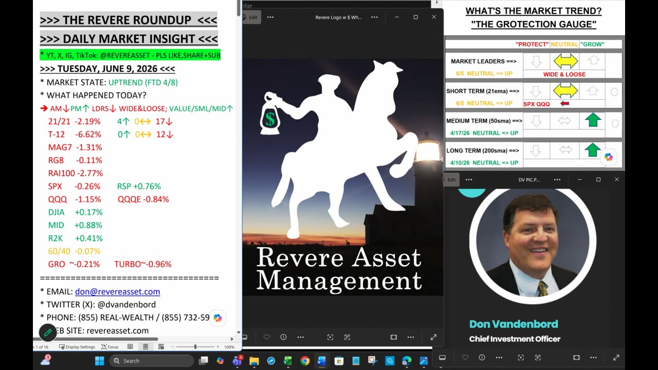
Task: Click the scan text icon in the DV PIC window
Action: tap(538, 357)
